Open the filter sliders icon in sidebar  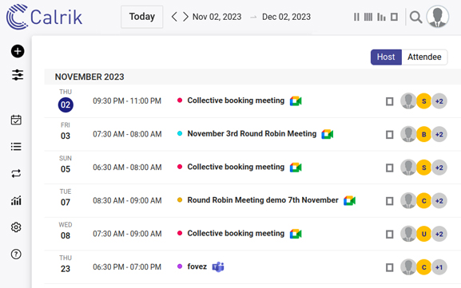pos(18,75)
